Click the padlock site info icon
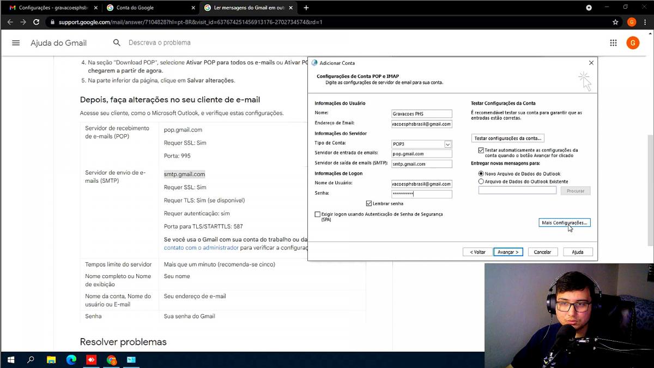Viewport: 654px width, 368px height. click(x=52, y=22)
